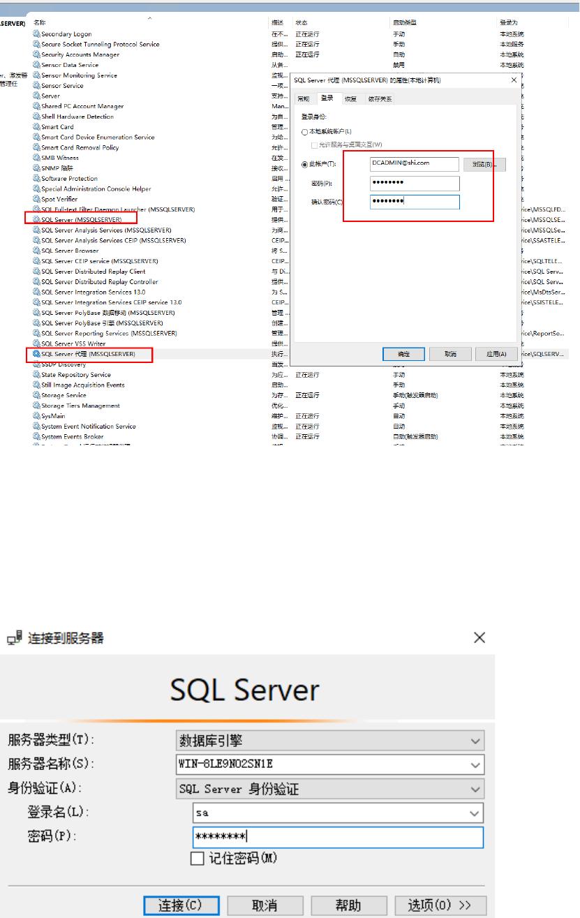Click the gear icon of SQL Server (MSSQLSERVER)
580x918 pixels.
point(36,220)
